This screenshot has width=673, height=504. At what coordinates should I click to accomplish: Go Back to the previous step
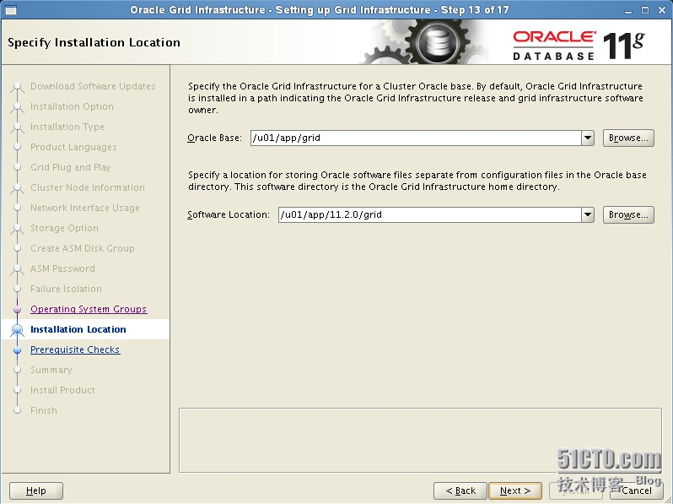pyautogui.click(x=460, y=490)
